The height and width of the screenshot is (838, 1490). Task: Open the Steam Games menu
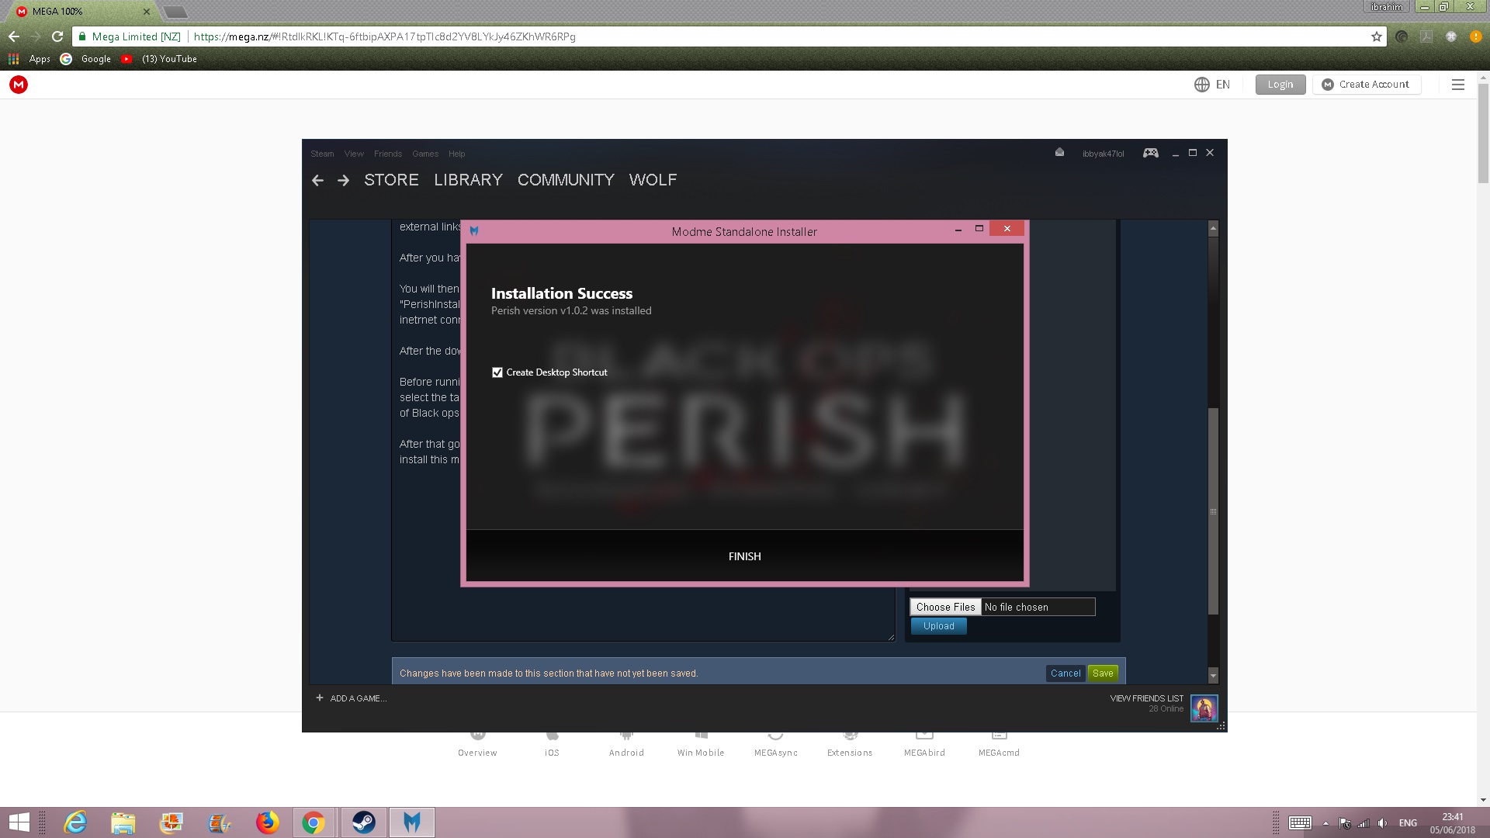pos(424,154)
